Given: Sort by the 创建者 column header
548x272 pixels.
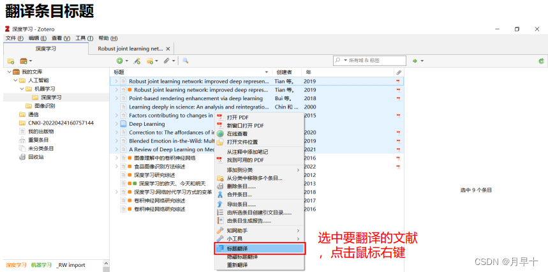Looking at the screenshot, I should [x=287, y=72].
